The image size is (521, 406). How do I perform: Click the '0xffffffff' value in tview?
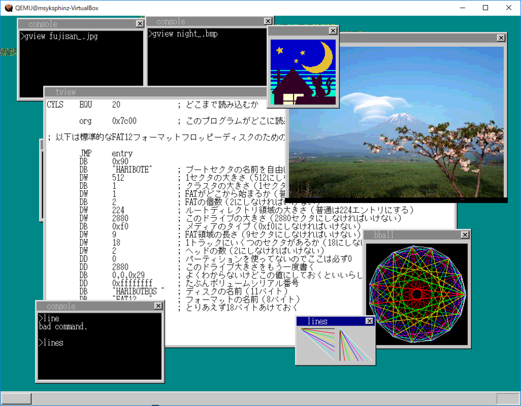tap(132, 283)
